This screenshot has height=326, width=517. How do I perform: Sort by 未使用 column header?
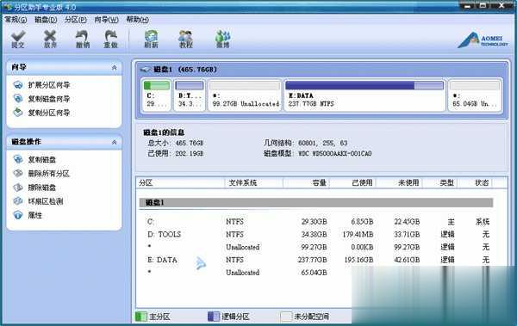(399, 182)
